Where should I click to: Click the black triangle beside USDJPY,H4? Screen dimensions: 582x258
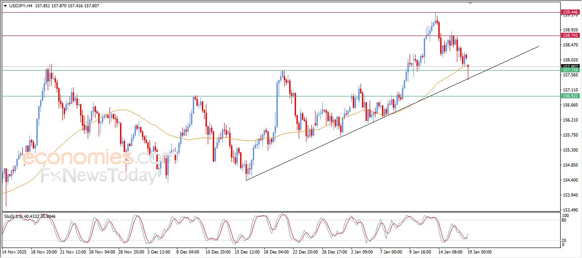point(5,6)
